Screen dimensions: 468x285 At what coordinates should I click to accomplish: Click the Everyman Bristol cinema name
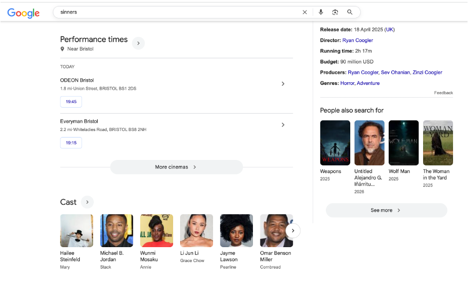point(79,122)
